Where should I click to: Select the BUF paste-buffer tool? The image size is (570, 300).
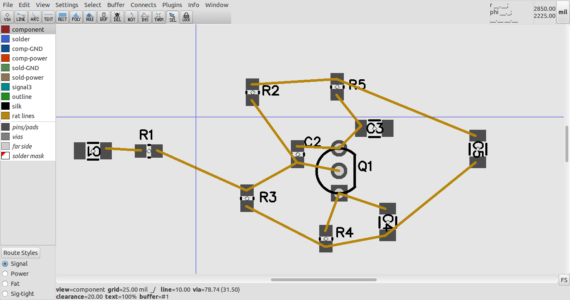pos(103,17)
